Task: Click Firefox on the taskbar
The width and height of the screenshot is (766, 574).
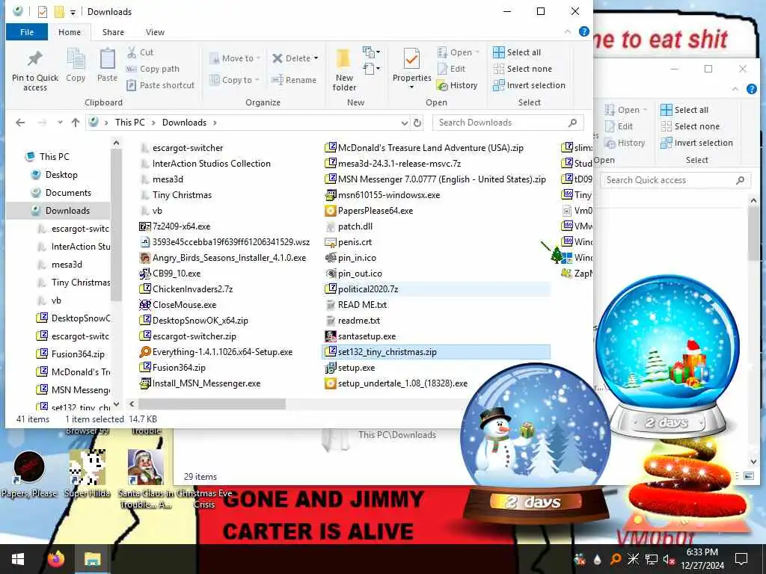Action: (x=56, y=559)
